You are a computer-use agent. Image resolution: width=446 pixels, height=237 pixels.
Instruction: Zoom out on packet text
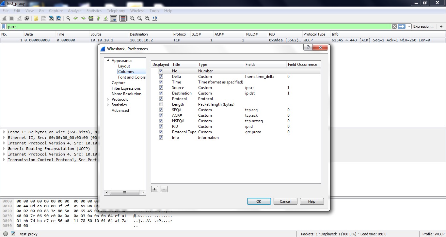140,18
